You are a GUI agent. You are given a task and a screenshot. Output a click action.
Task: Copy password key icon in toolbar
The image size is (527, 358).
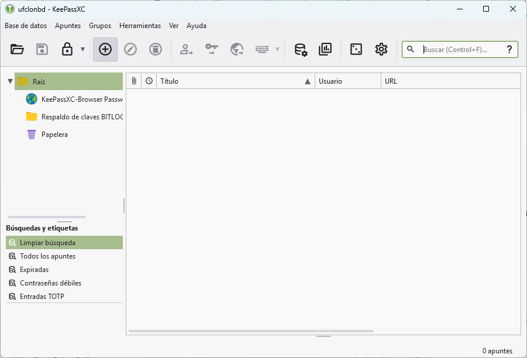click(212, 49)
